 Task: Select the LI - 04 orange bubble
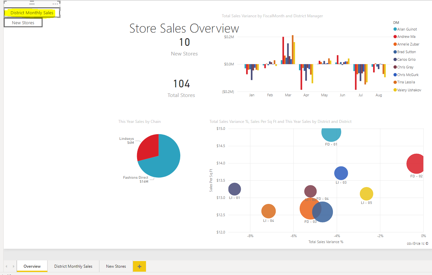[x=268, y=211]
